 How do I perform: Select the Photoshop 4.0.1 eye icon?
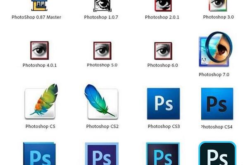(x=40, y=50)
